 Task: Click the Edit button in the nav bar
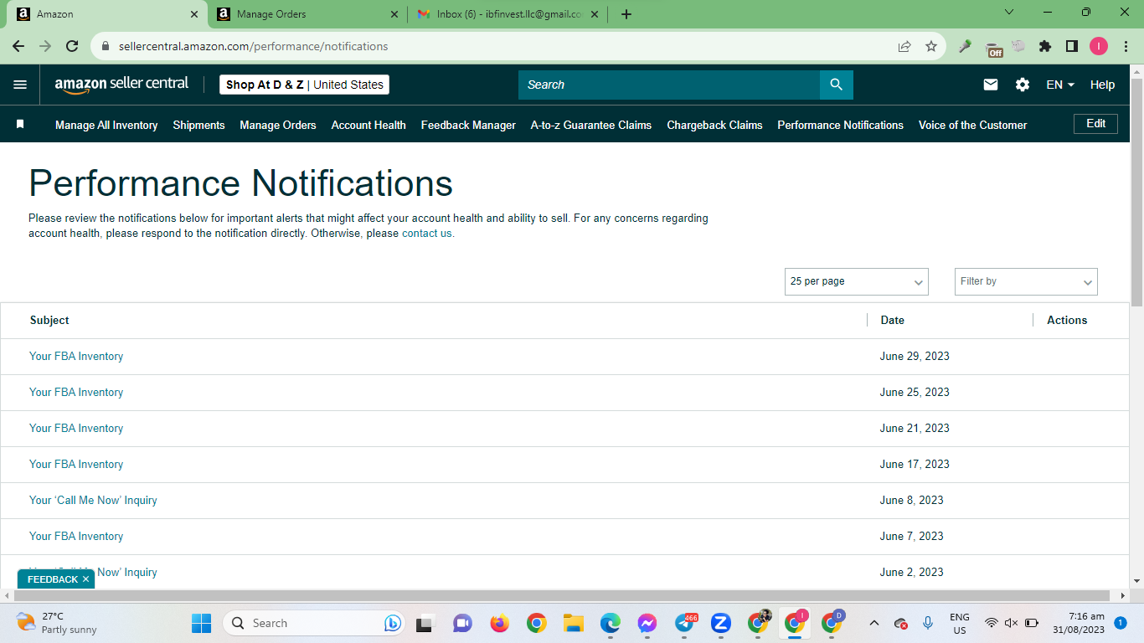1095,124
